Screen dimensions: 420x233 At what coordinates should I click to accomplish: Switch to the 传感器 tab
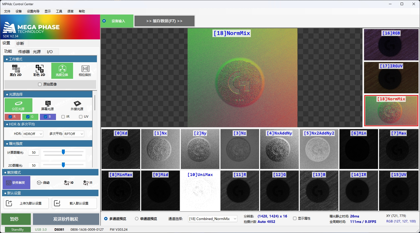(x=24, y=52)
